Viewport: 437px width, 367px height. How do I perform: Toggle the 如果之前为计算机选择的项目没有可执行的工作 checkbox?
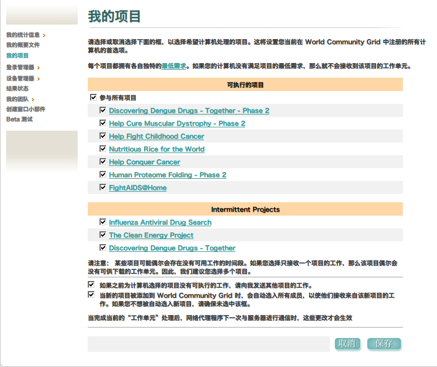point(91,284)
